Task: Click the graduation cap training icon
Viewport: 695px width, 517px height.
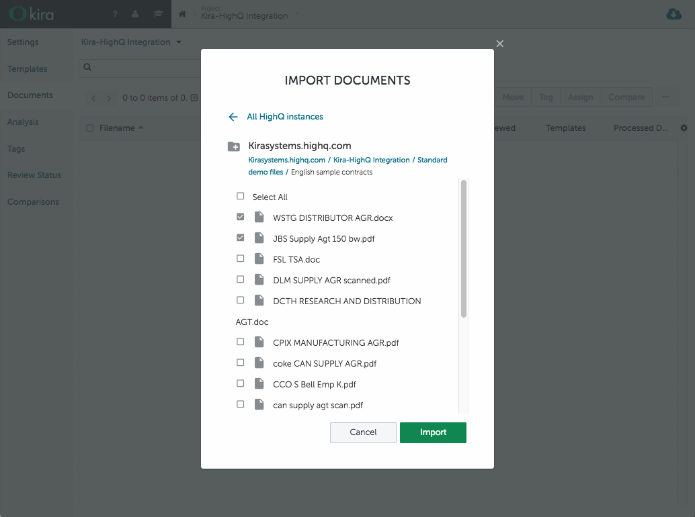Action: (158, 14)
